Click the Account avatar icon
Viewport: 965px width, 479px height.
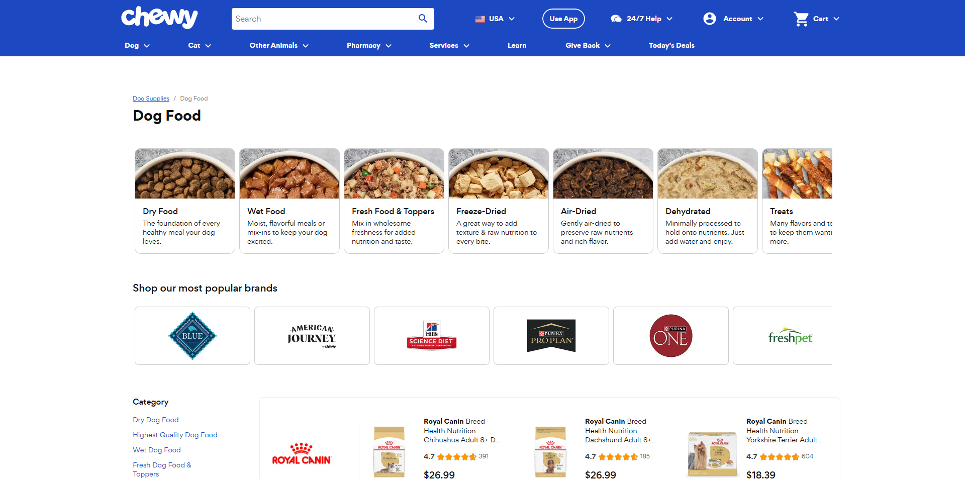coord(709,19)
